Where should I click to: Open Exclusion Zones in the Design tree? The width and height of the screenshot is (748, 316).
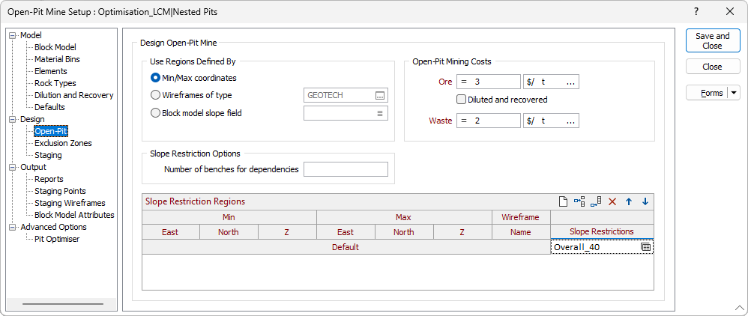tap(63, 143)
